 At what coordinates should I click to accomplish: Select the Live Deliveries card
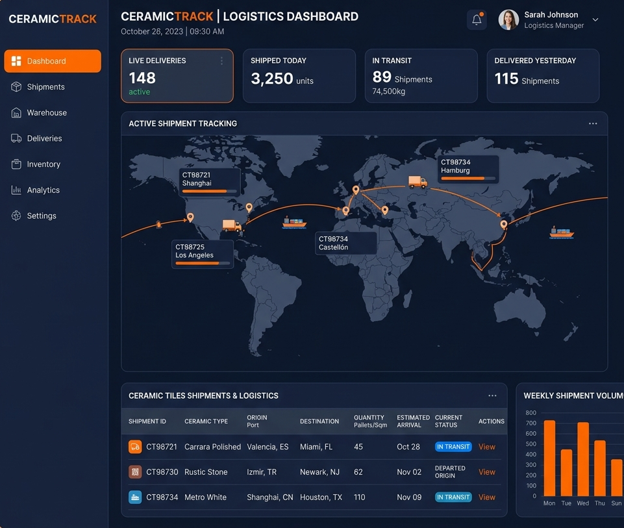[177, 76]
